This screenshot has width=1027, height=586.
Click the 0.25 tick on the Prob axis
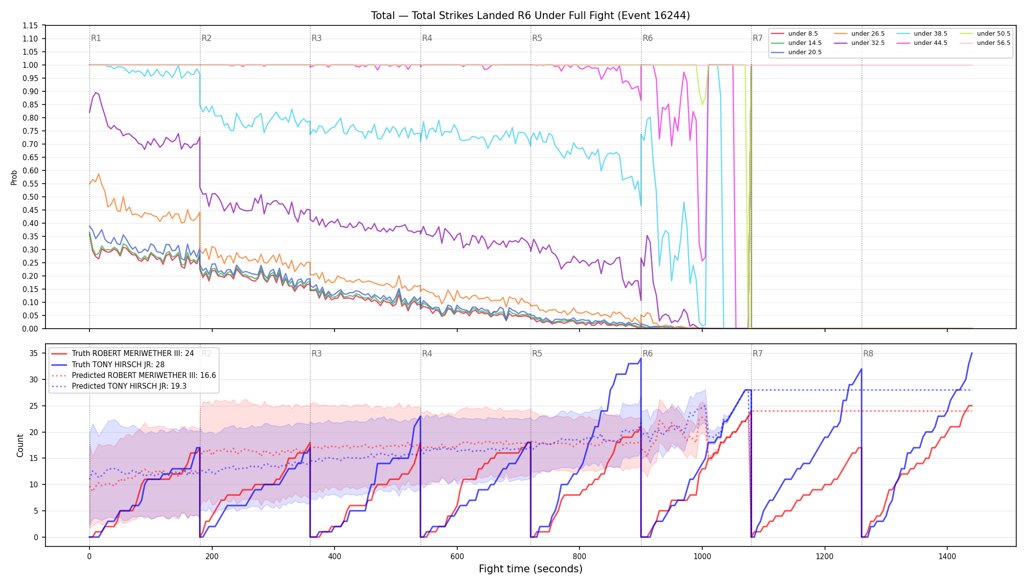30,263
